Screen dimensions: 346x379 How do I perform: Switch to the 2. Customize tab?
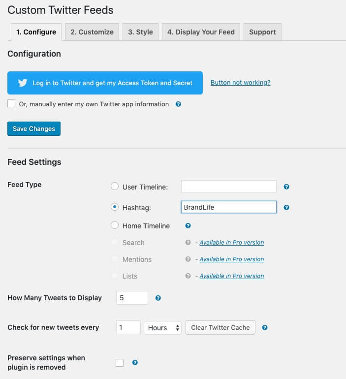(92, 32)
